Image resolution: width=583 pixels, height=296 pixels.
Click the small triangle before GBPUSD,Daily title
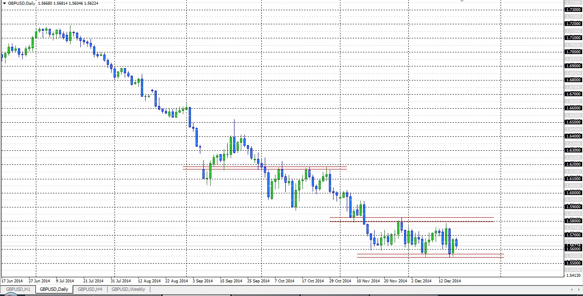[4, 3]
